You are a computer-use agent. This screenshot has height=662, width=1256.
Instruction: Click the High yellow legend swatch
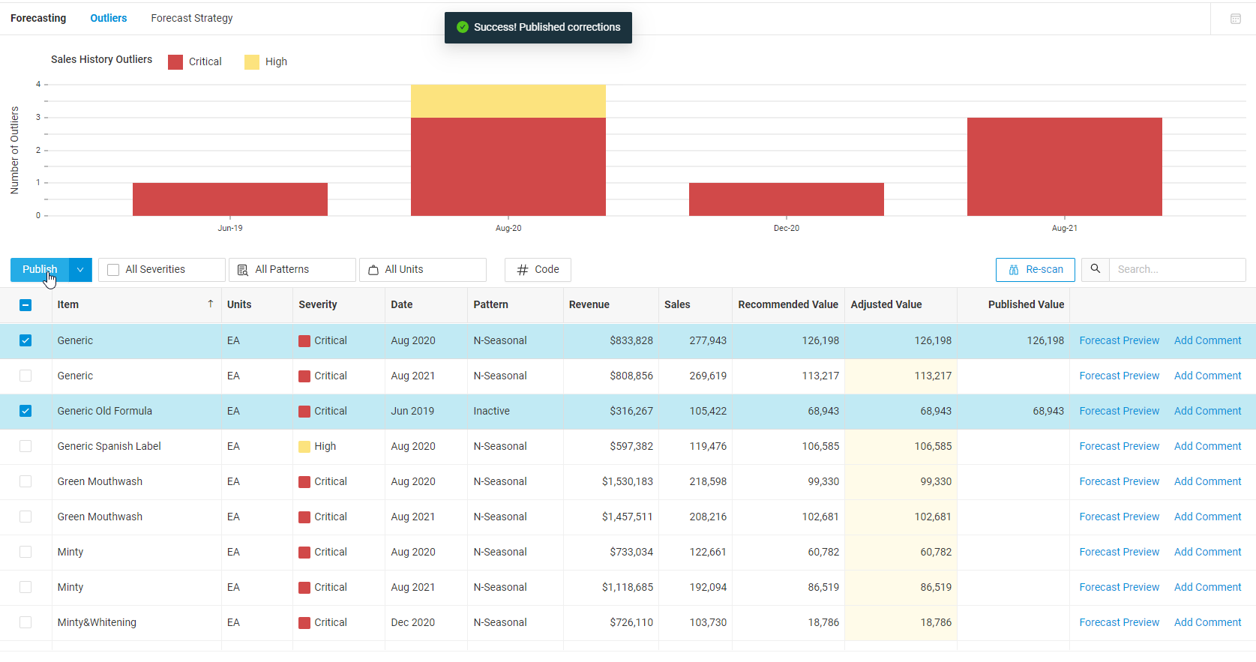(252, 62)
